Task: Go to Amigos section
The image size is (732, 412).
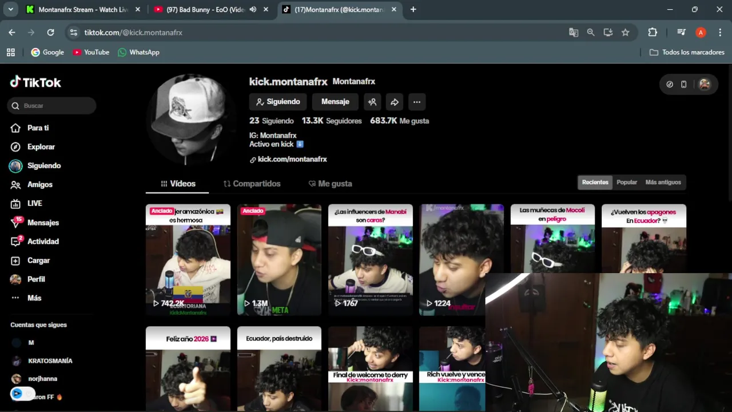Action: [x=39, y=185]
